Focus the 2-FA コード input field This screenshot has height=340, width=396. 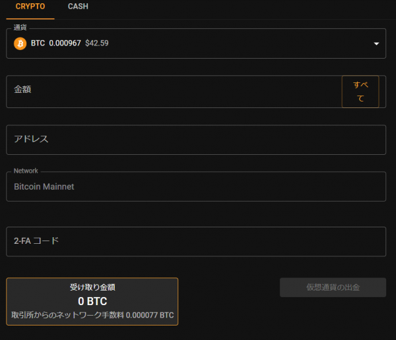pos(196,242)
